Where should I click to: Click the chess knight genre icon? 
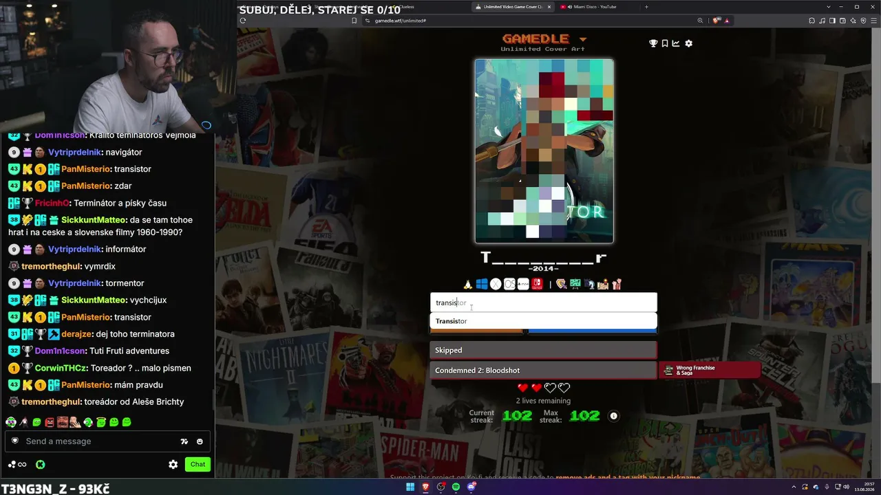point(588,284)
